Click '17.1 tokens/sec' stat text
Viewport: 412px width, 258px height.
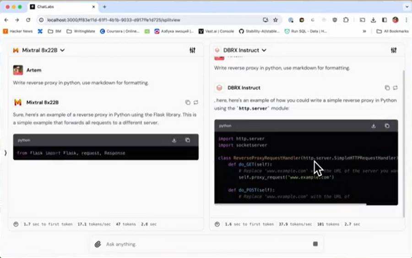[94, 225]
